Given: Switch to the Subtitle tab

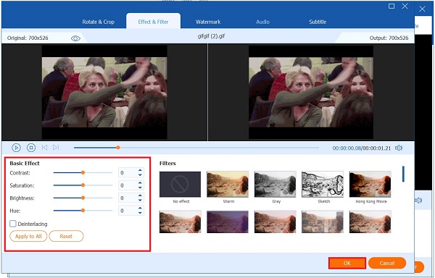Looking at the screenshot, I should [318, 22].
